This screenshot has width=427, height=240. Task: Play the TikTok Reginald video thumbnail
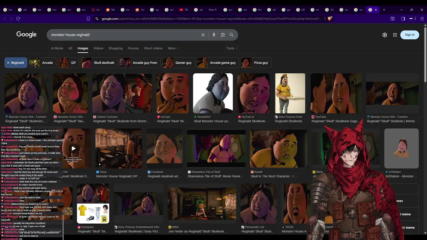tap(73, 149)
